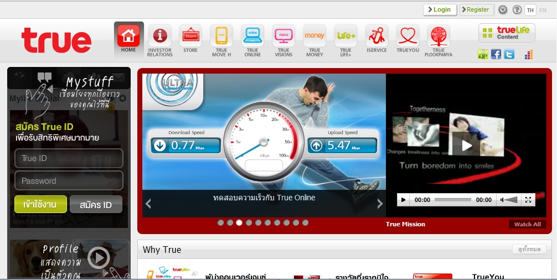Toggle video fullscreen icon
This screenshot has height=280, width=557.
pos(528,200)
